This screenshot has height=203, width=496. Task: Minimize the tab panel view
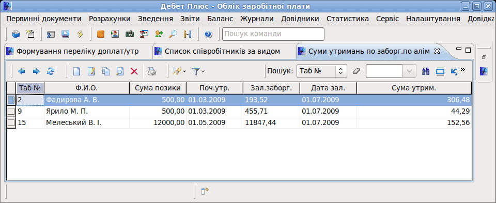click(459, 49)
